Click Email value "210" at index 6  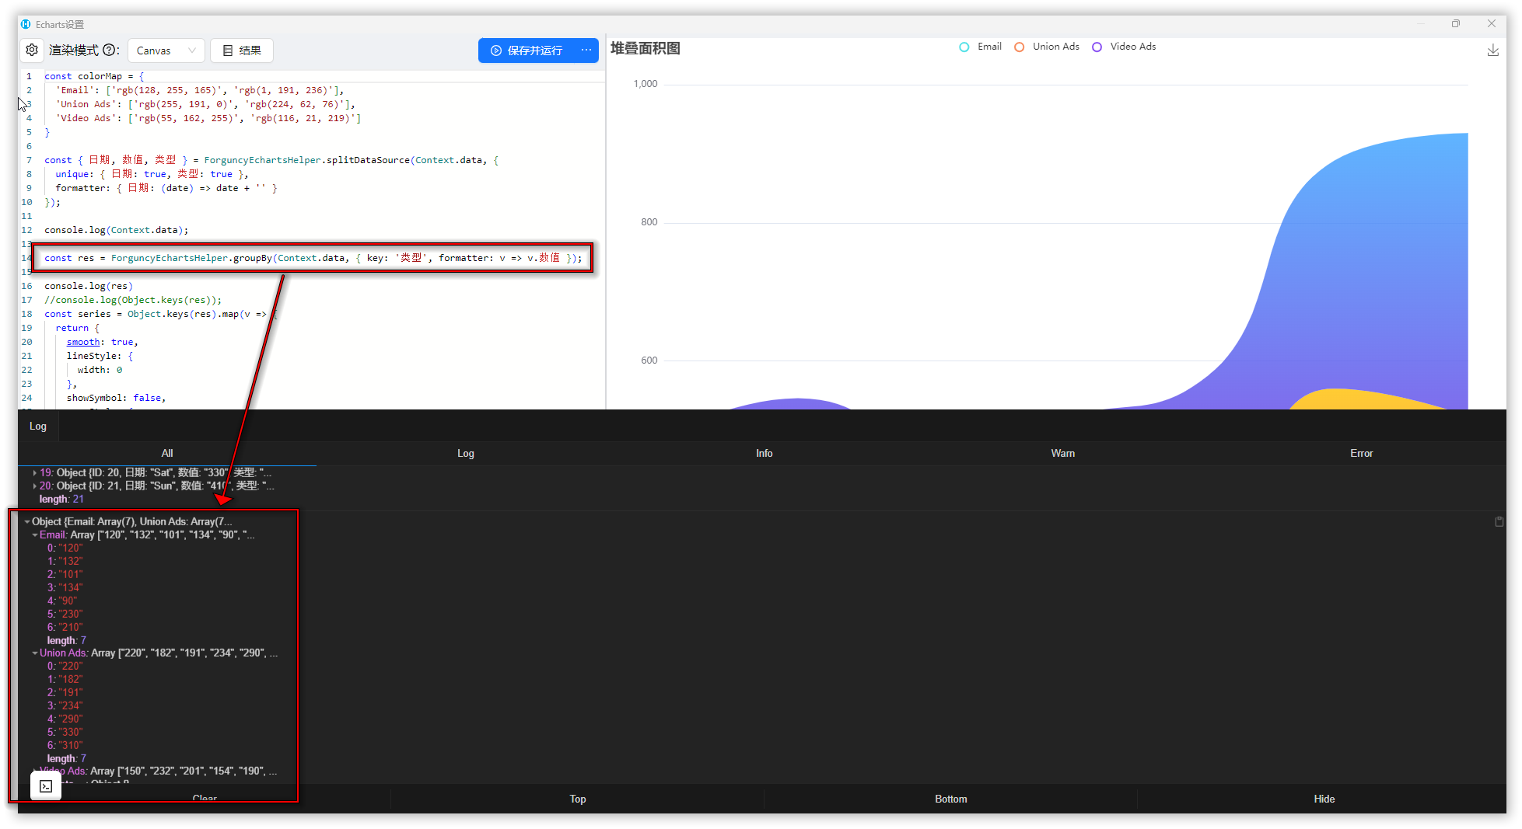[x=70, y=627]
